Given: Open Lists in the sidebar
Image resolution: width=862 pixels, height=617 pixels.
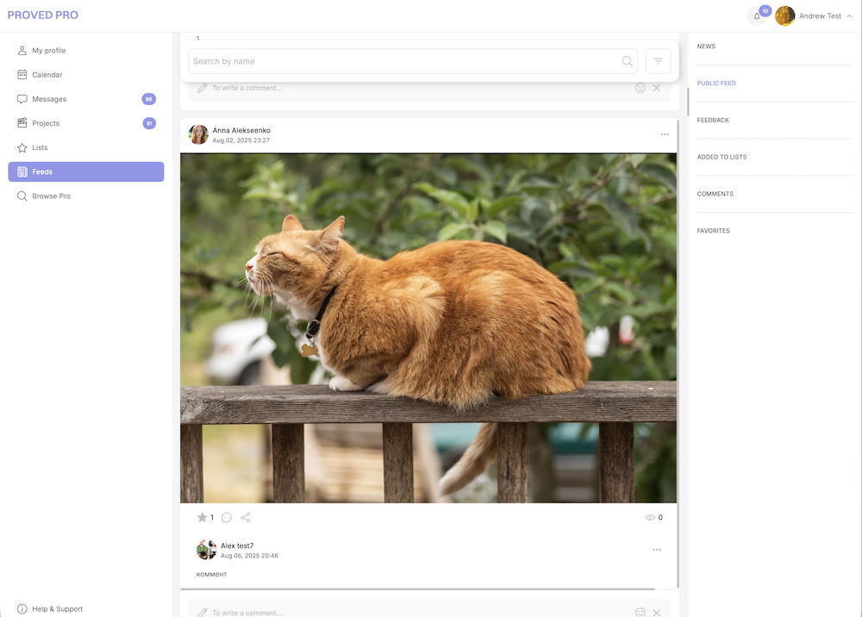Looking at the screenshot, I should click(x=85, y=147).
